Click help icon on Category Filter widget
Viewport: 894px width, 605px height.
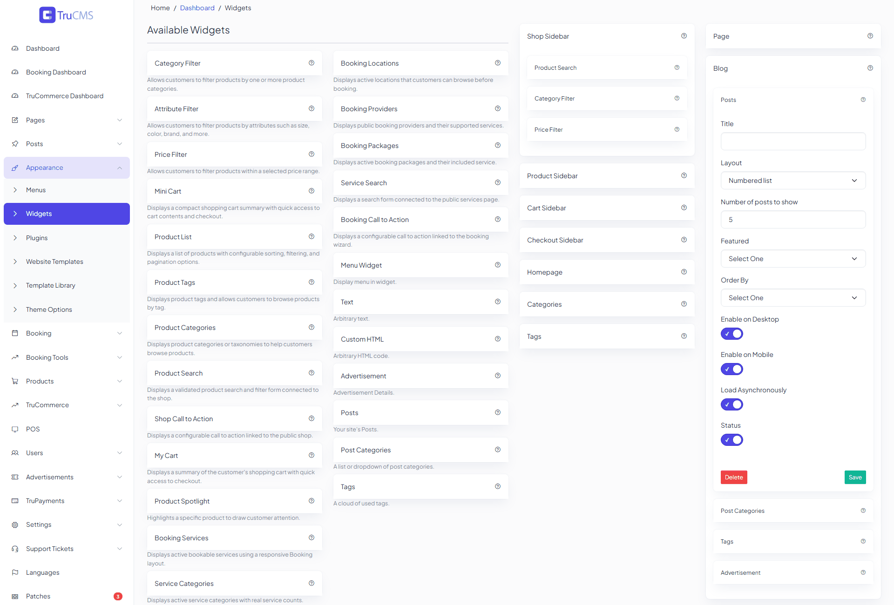pyautogui.click(x=312, y=63)
